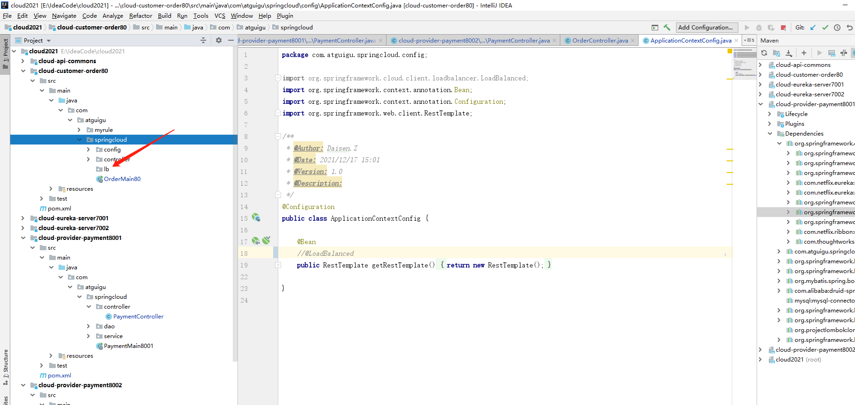Open the VCS menu
Screen dimensions: 855x405
tap(220, 15)
